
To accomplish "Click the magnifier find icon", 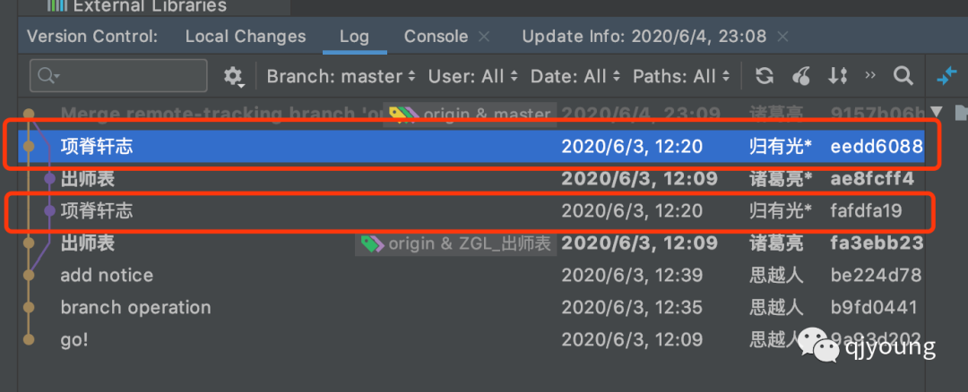I will pos(903,76).
